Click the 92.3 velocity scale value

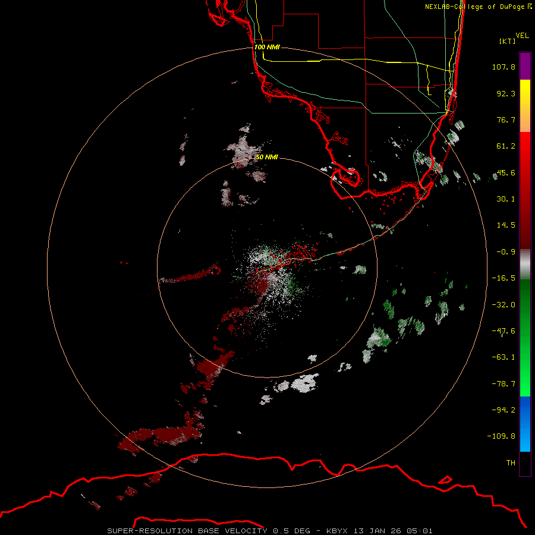pyautogui.click(x=506, y=93)
